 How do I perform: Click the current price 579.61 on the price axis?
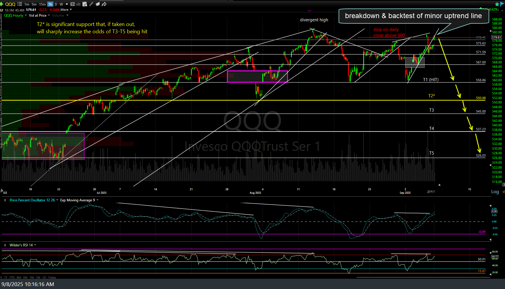[497, 37]
